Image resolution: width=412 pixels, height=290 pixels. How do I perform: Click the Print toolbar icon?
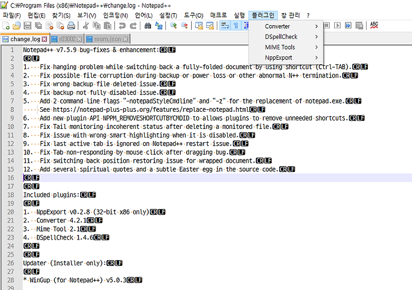[x=71, y=26]
